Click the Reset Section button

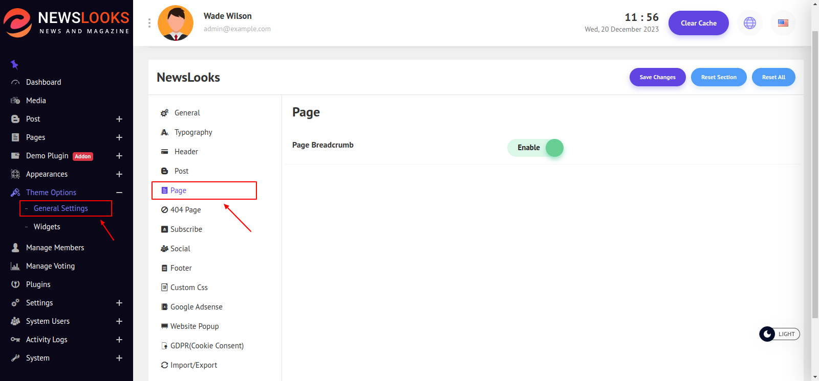(x=719, y=77)
